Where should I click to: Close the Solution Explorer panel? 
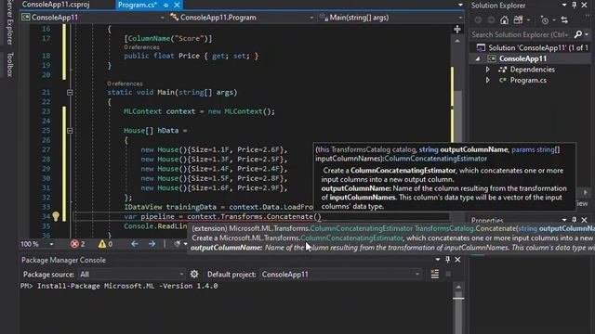pos(585,5)
